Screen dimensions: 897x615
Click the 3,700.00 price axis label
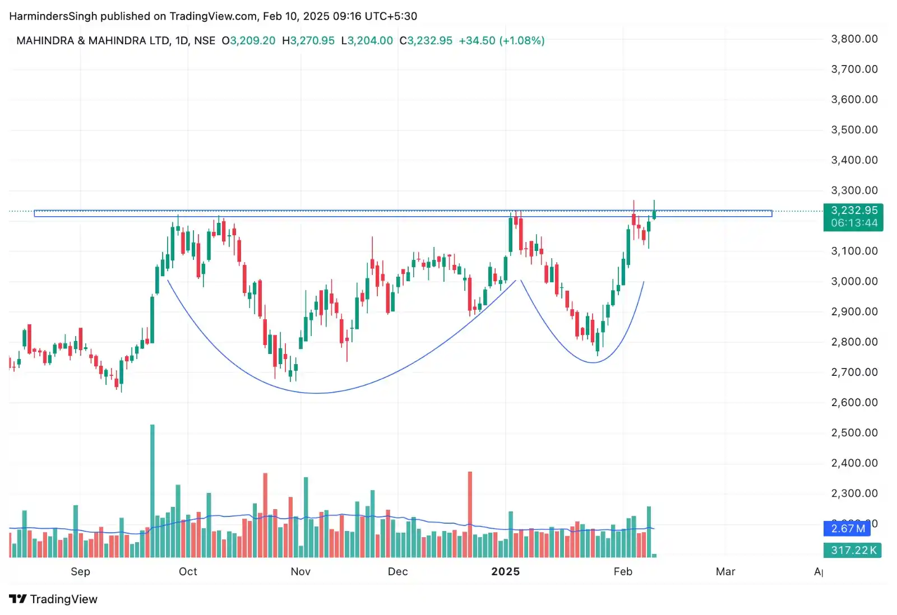pyautogui.click(x=854, y=69)
